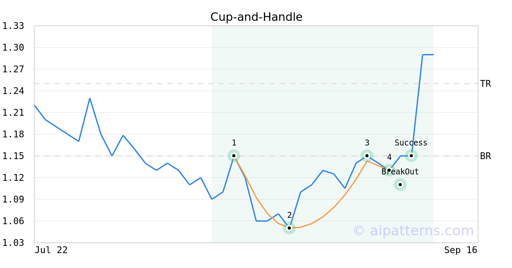Click the 1.21 price axis label
The height and width of the screenshot is (268, 512).
coord(13,113)
